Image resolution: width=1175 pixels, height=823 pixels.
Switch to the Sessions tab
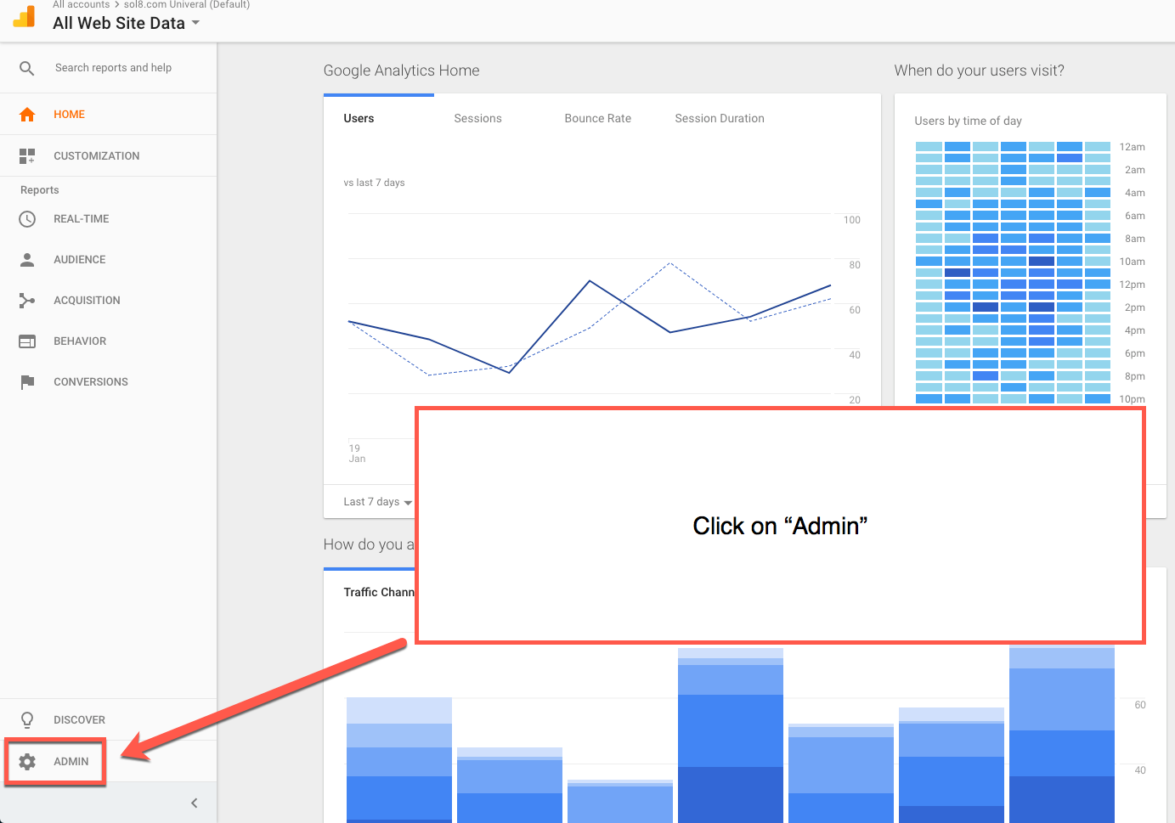click(477, 118)
